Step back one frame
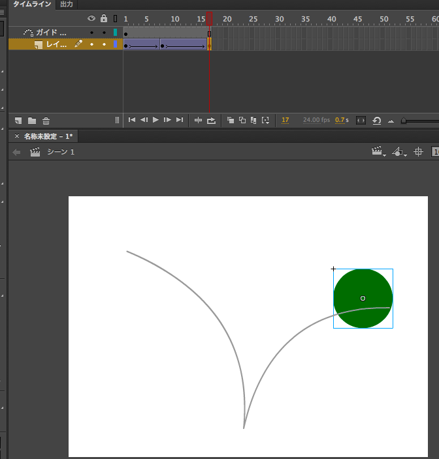The height and width of the screenshot is (459, 439). [144, 120]
